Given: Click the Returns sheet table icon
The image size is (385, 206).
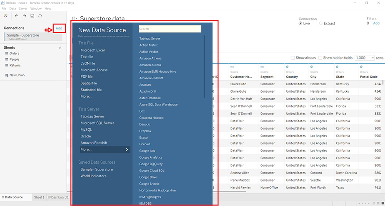Looking at the screenshot, I should tap(7, 65).
